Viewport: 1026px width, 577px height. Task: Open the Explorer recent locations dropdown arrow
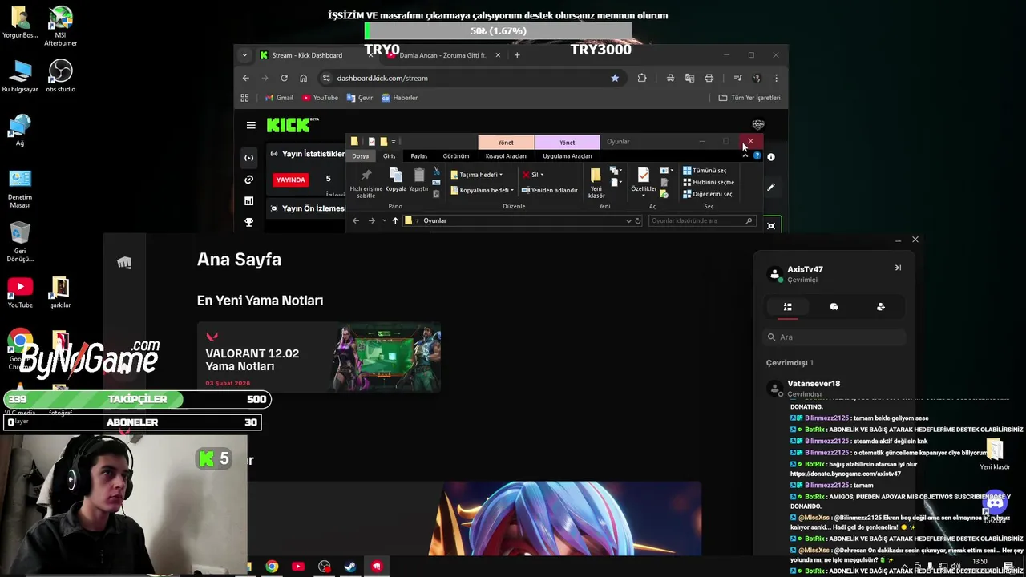[383, 220]
